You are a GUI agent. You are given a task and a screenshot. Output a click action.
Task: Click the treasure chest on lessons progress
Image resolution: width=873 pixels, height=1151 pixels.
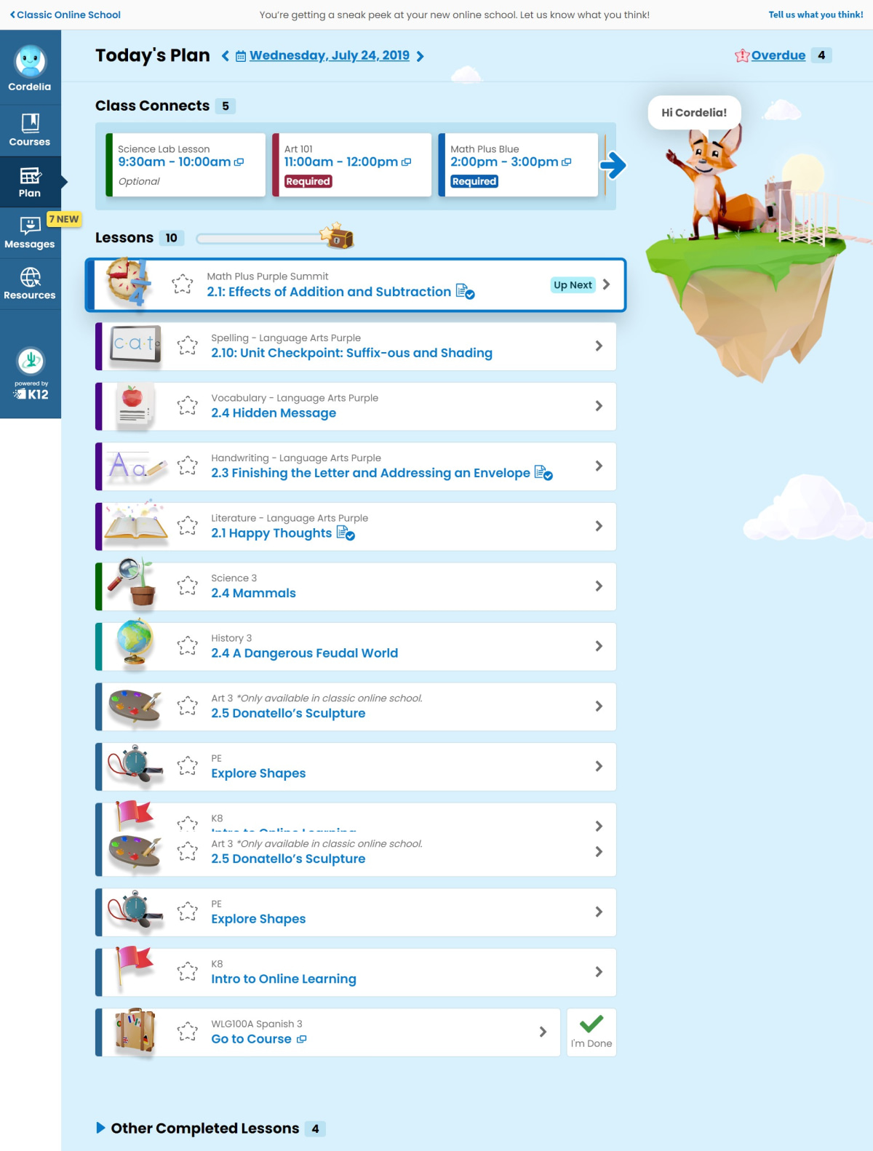tap(337, 237)
